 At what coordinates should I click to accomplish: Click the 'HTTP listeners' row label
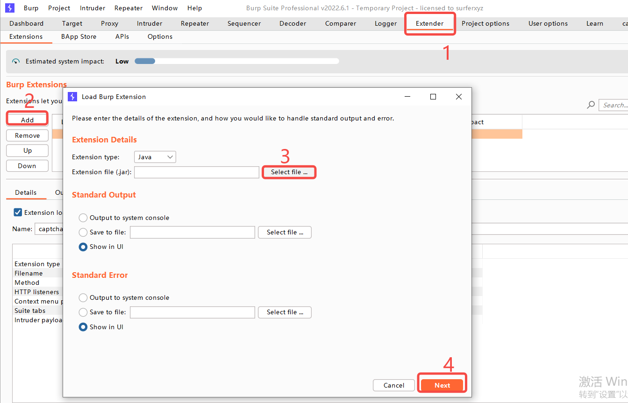point(37,292)
